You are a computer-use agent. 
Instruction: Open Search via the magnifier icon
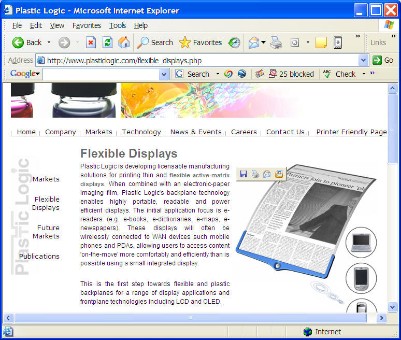pos(142,42)
